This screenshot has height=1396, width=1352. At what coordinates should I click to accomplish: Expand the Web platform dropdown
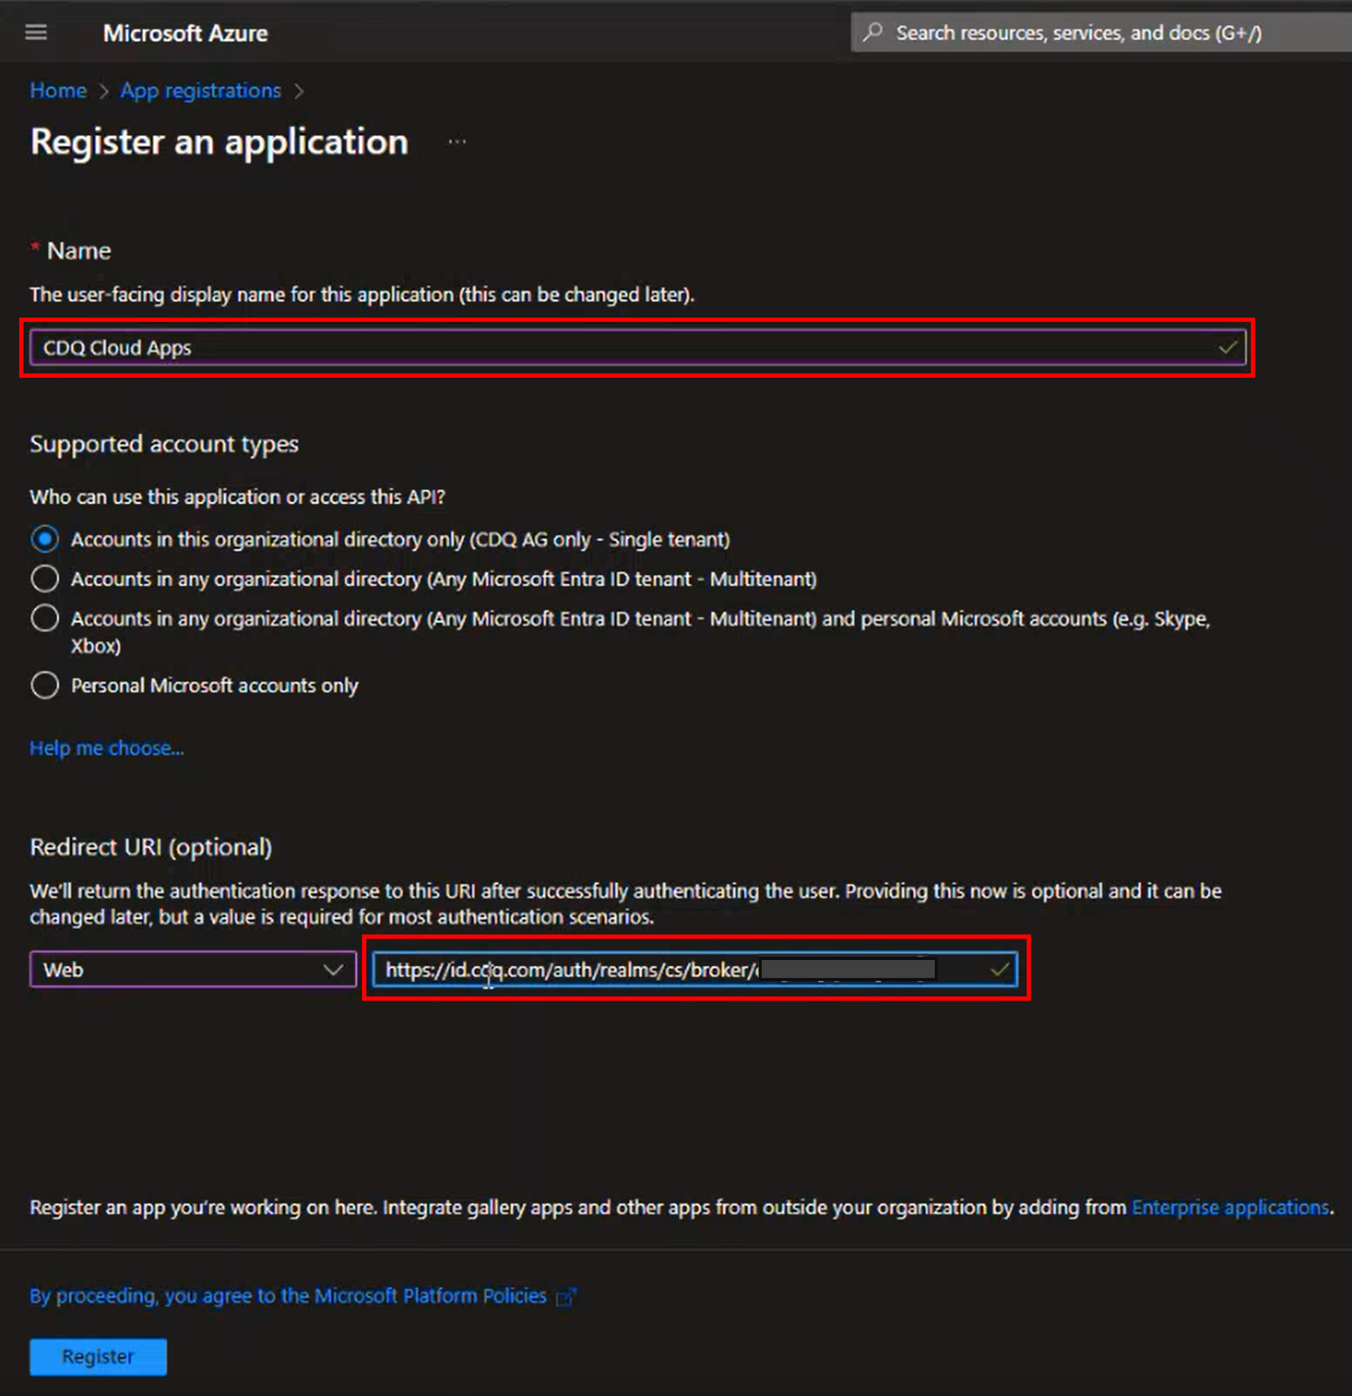click(x=193, y=970)
